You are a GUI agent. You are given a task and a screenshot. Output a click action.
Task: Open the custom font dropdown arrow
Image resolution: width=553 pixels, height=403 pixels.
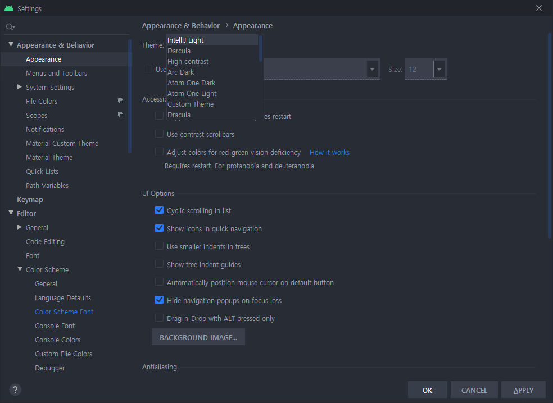coord(372,69)
